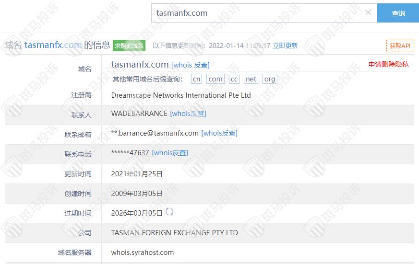The height and width of the screenshot is (264, 419).
Task: Click the red 申请删除隐私 link
Action: (x=389, y=64)
